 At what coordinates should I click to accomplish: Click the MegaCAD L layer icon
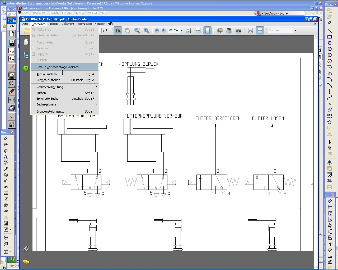tap(11, 51)
